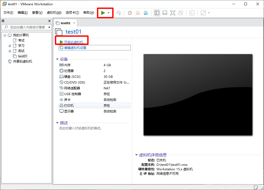Click the memory icon beside 内存
The height and width of the screenshot is (190, 264).
pyautogui.click(x=62, y=65)
